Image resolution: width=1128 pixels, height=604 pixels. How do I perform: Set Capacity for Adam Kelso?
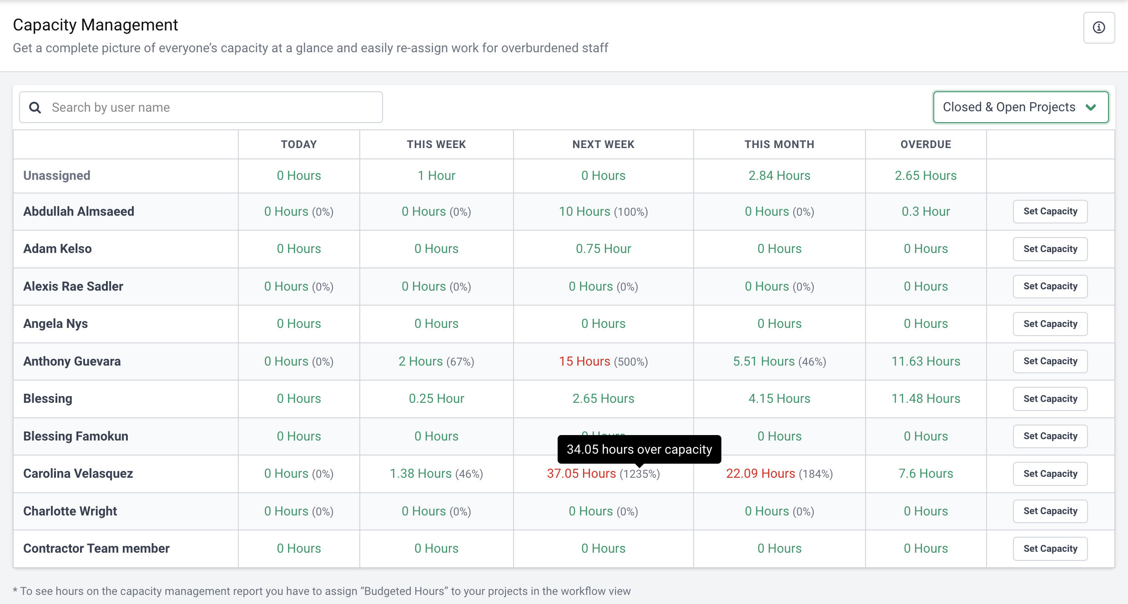click(x=1050, y=249)
